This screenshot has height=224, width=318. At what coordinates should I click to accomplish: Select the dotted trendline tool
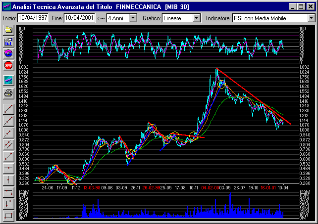pyautogui.click(x=8, y=133)
